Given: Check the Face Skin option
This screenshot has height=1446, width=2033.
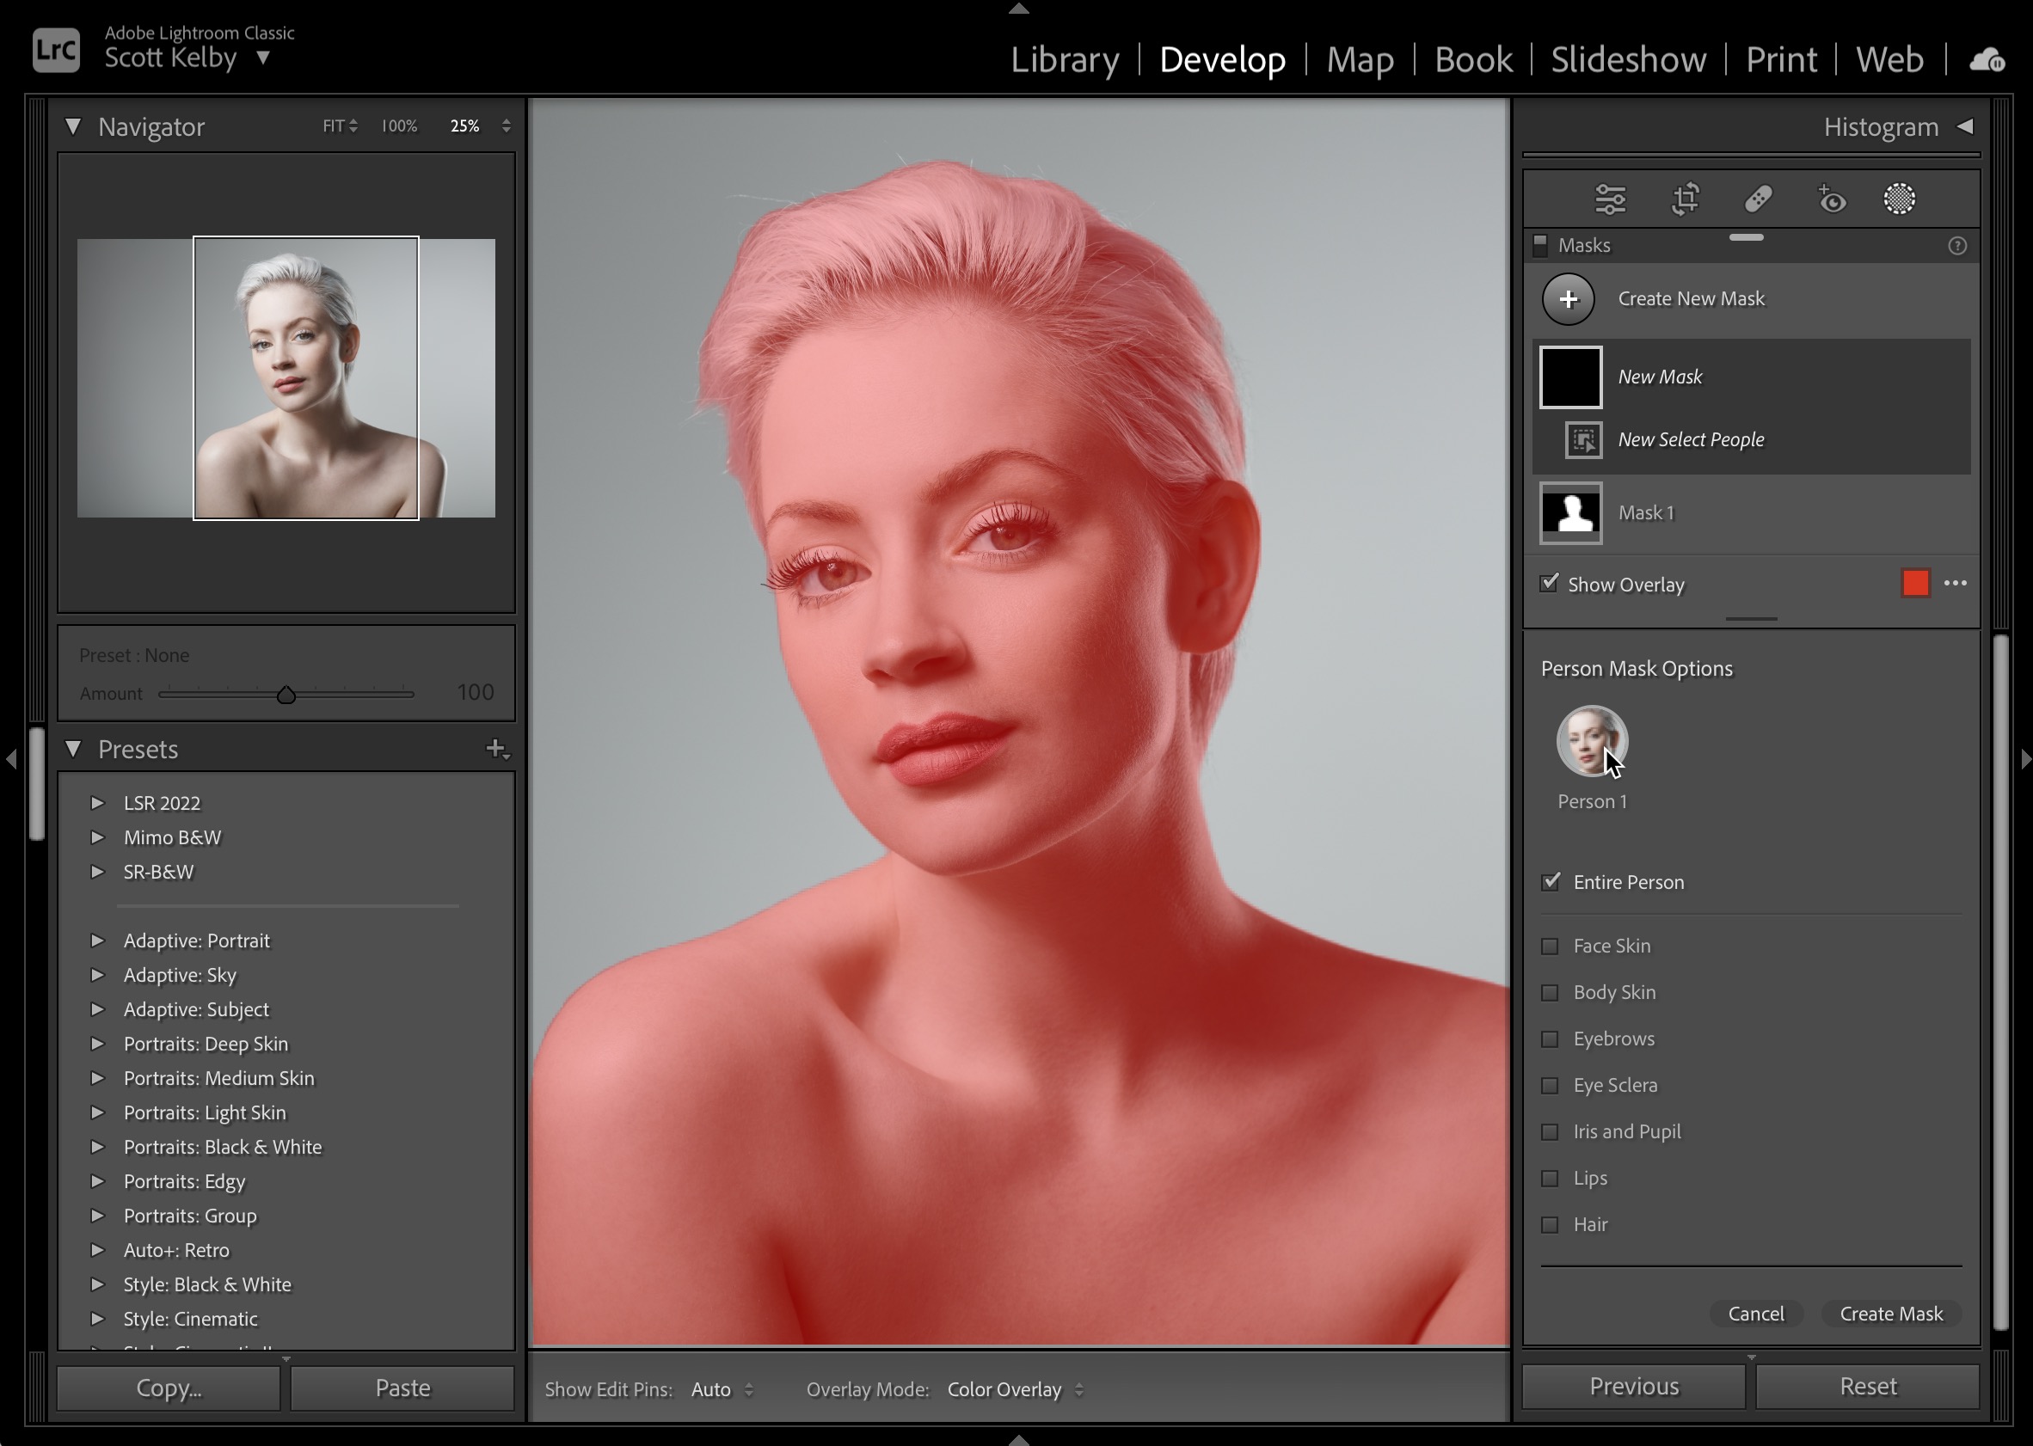Looking at the screenshot, I should [x=1551, y=944].
